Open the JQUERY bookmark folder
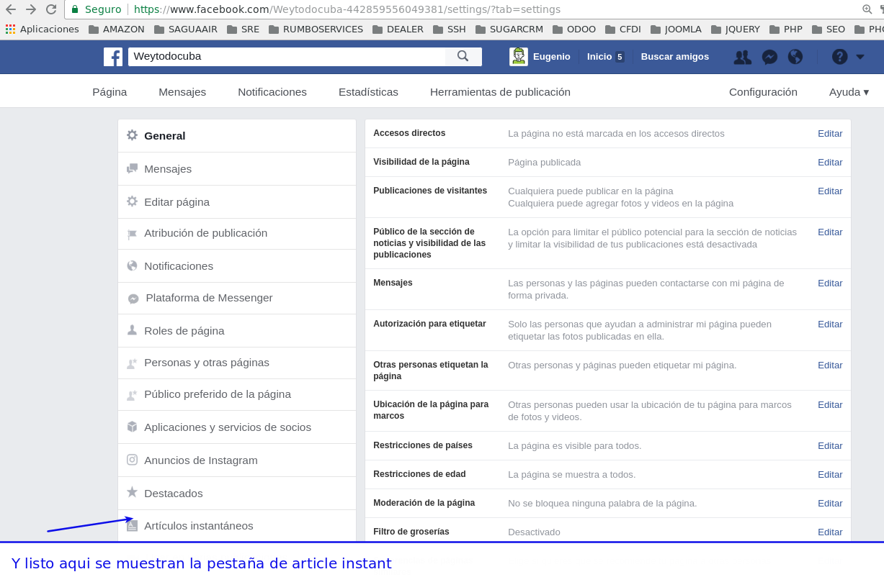The height and width of the screenshot is (577, 884). pos(736,29)
